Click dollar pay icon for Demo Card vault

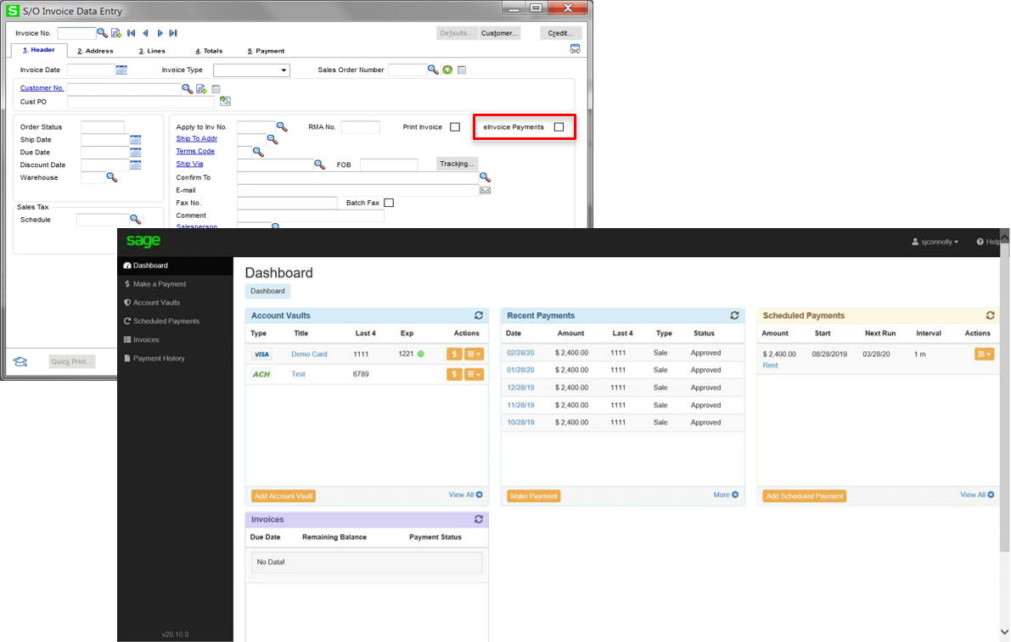coord(454,354)
